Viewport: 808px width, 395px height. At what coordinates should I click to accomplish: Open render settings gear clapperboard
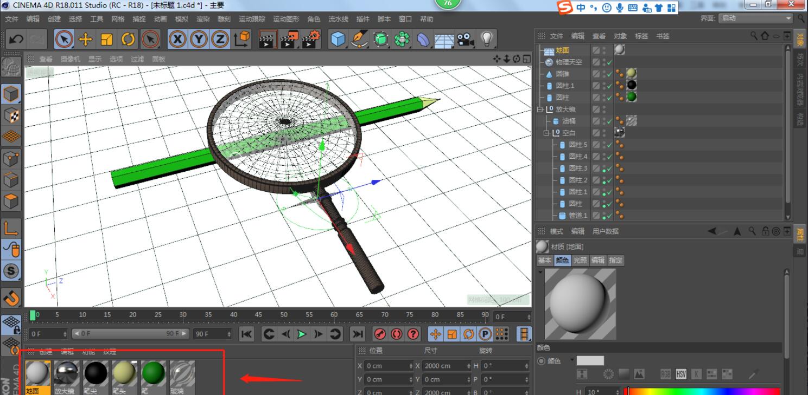click(311, 39)
